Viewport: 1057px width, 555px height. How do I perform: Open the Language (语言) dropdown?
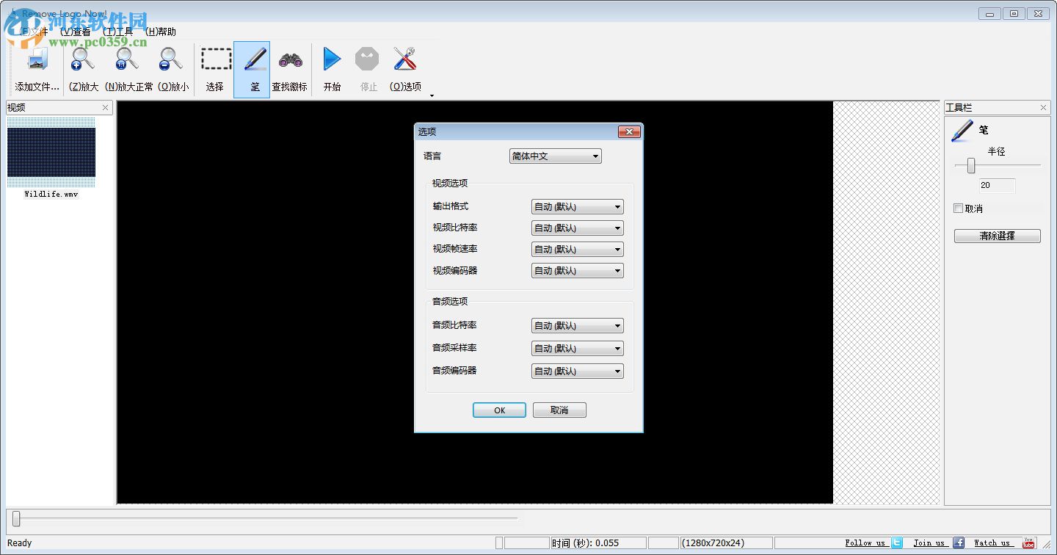click(x=556, y=156)
